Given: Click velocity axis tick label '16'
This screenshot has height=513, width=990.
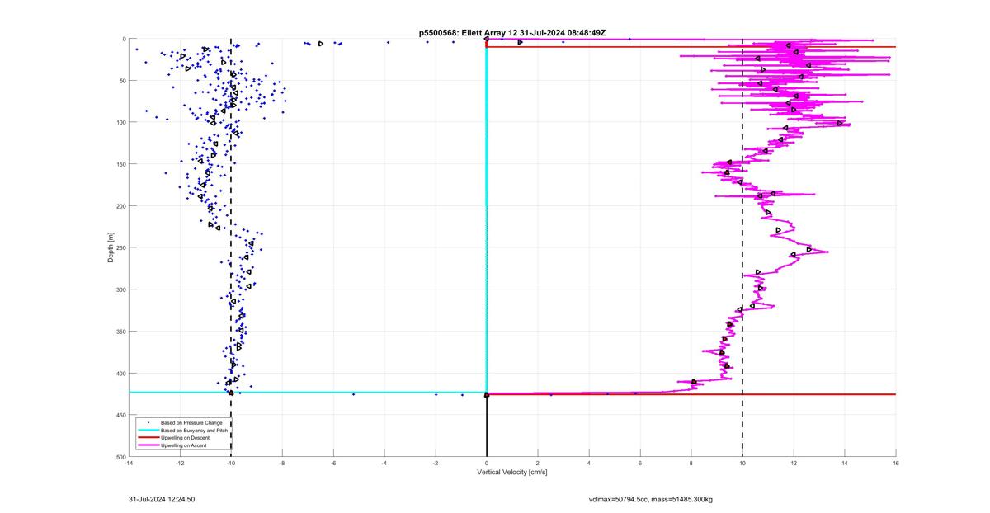Looking at the screenshot, I should pos(896,464).
